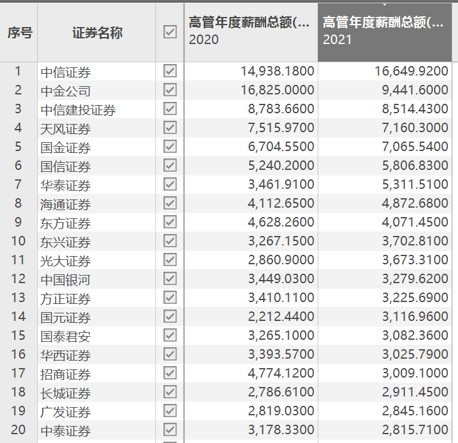Toggle checkbox for 国信证券
Viewport: 458px width, 443px height.
(x=170, y=165)
